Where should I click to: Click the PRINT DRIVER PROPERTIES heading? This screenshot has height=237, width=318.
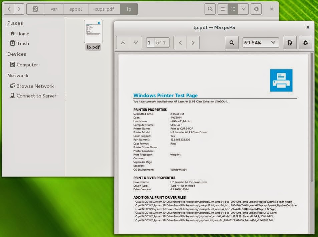tap(154, 178)
